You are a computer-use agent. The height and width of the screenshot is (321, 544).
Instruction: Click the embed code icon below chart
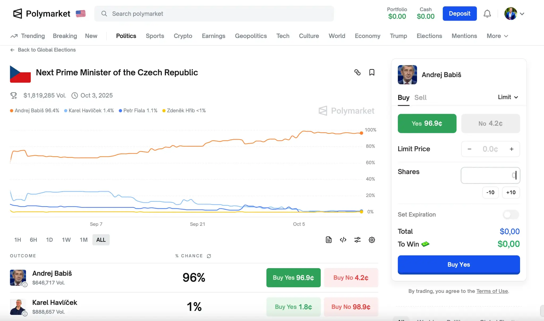[343, 240]
